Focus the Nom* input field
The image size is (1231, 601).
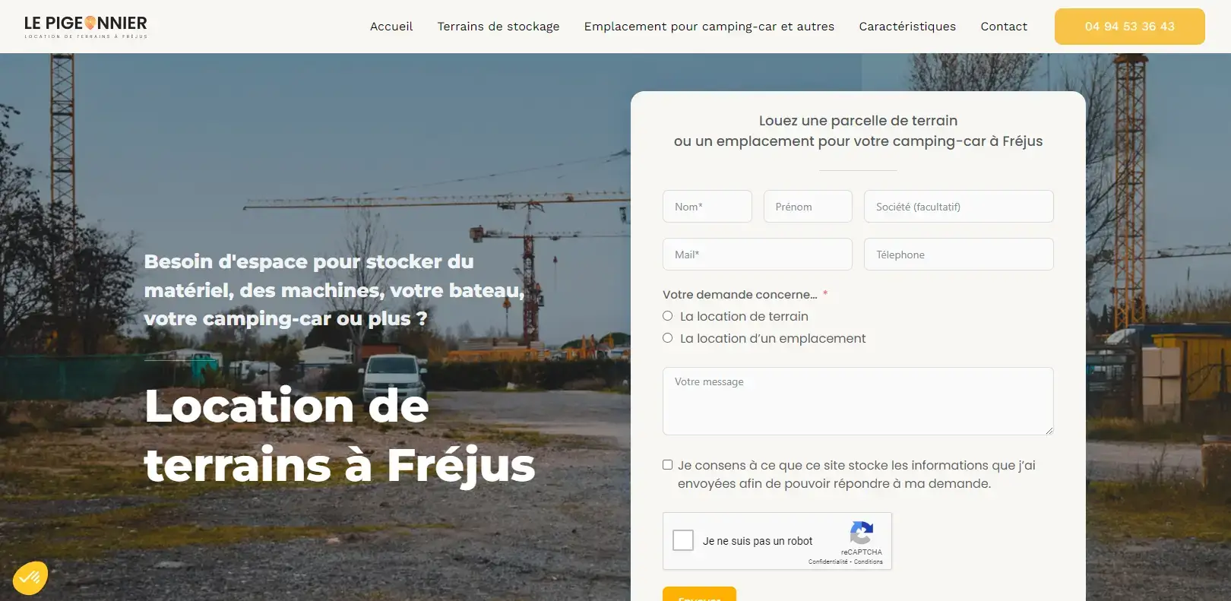click(x=707, y=207)
